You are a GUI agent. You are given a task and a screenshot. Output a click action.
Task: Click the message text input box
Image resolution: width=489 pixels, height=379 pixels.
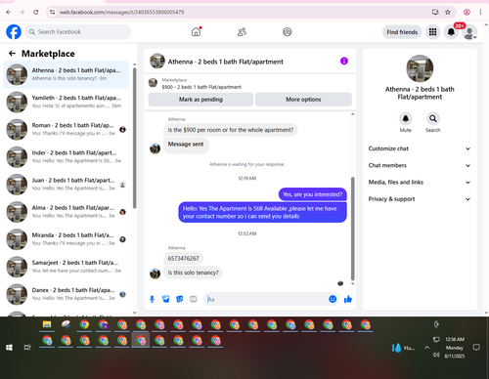[x=266, y=299]
